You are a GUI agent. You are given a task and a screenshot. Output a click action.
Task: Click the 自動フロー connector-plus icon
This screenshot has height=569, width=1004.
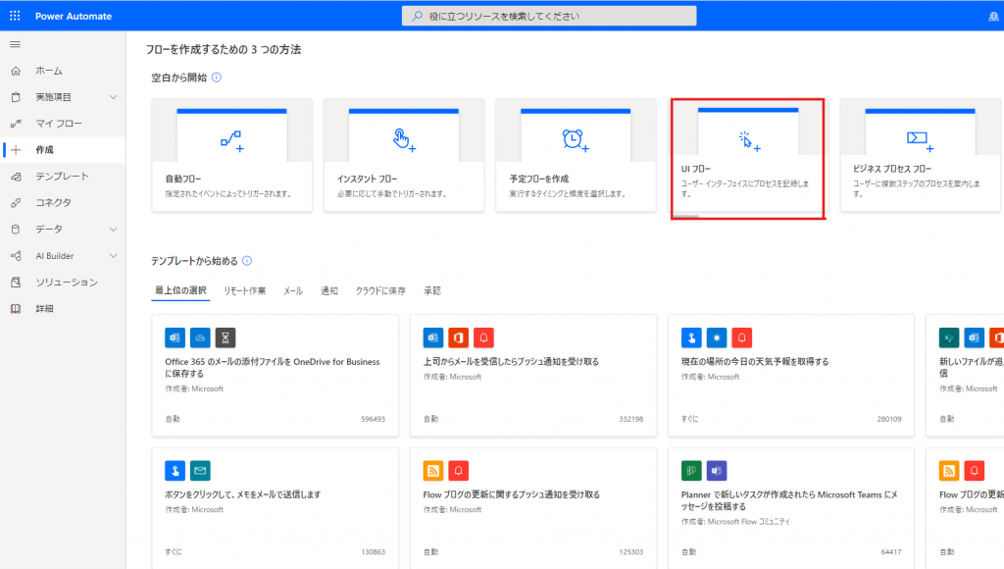click(231, 141)
